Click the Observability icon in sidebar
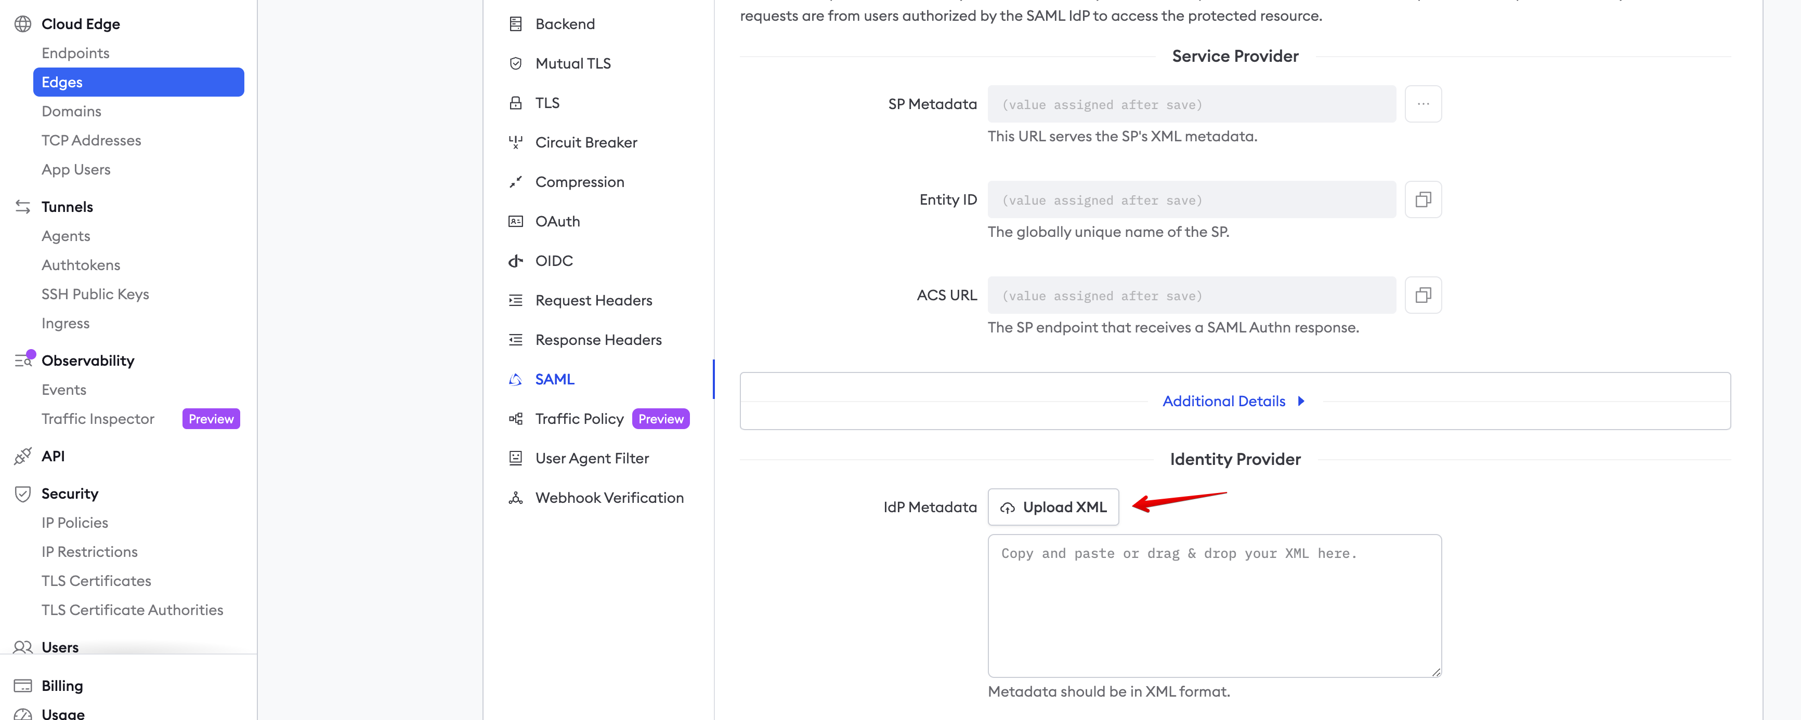 [22, 361]
